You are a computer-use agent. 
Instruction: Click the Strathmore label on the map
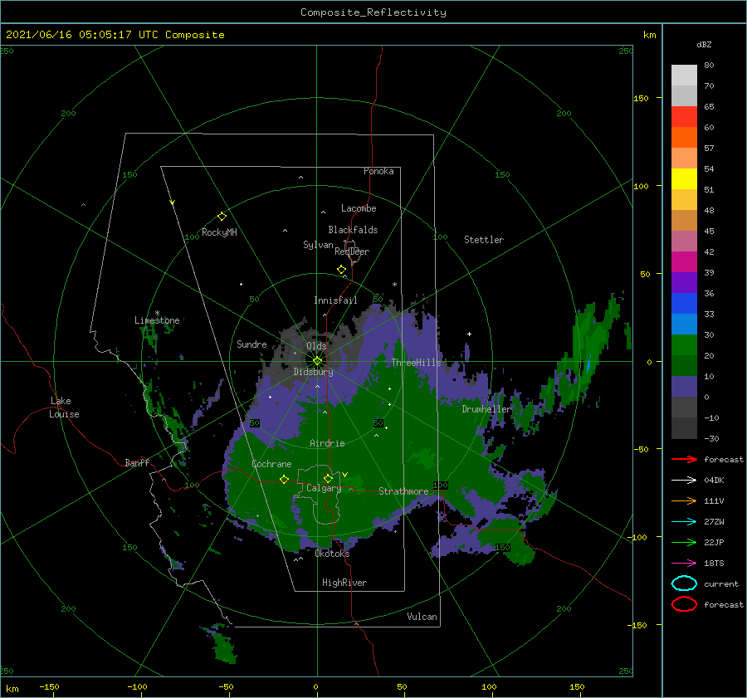coord(403,491)
